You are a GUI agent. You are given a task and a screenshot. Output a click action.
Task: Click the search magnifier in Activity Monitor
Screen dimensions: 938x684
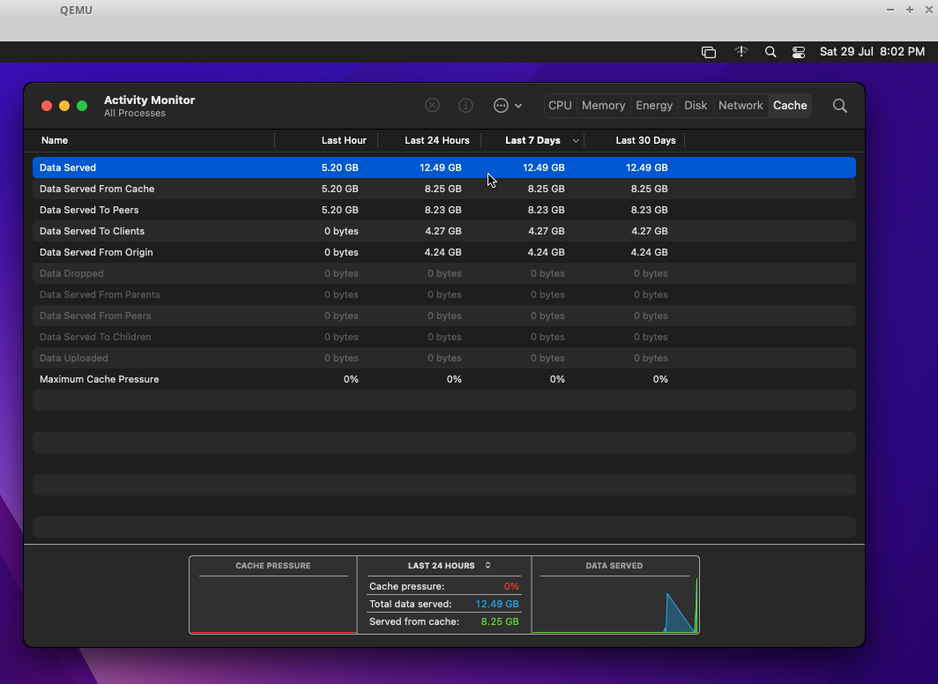tap(839, 106)
